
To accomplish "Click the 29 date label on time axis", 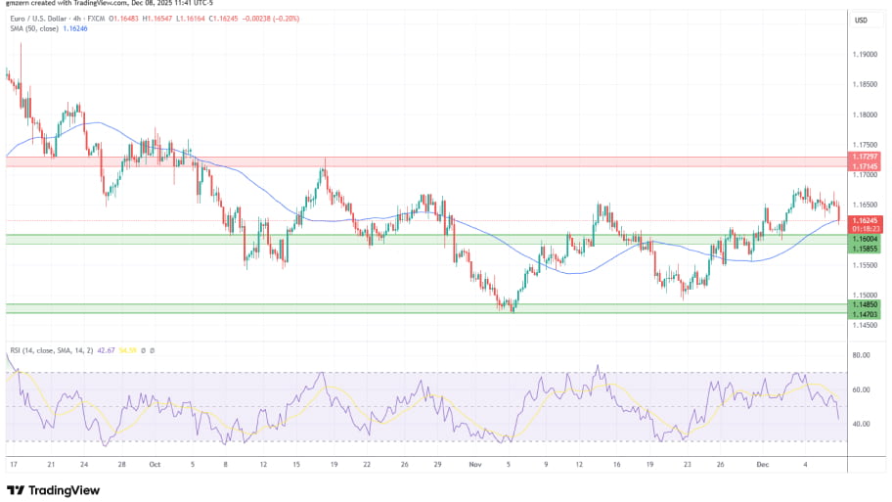I will 437,465.
